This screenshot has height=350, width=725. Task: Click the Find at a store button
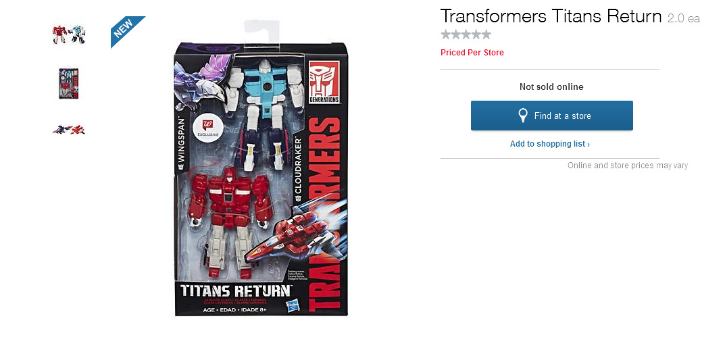pyautogui.click(x=551, y=116)
